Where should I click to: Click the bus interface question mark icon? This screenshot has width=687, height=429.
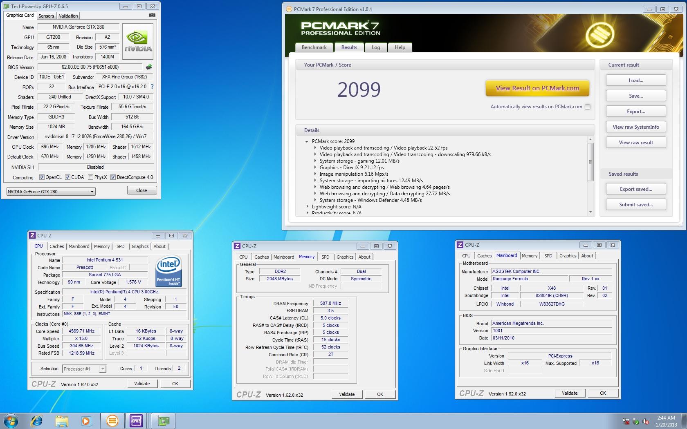tap(152, 87)
